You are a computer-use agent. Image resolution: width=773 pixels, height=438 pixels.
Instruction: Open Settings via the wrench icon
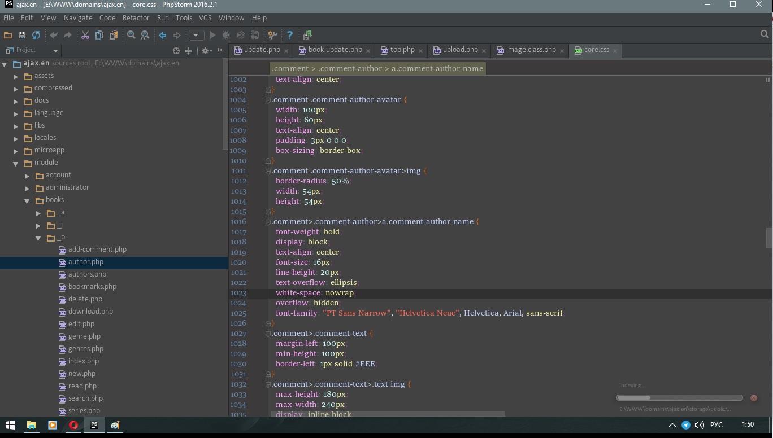coord(272,35)
